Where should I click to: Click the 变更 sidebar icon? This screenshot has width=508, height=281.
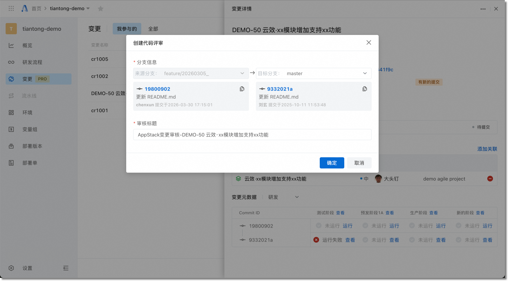pyautogui.click(x=11, y=79)
